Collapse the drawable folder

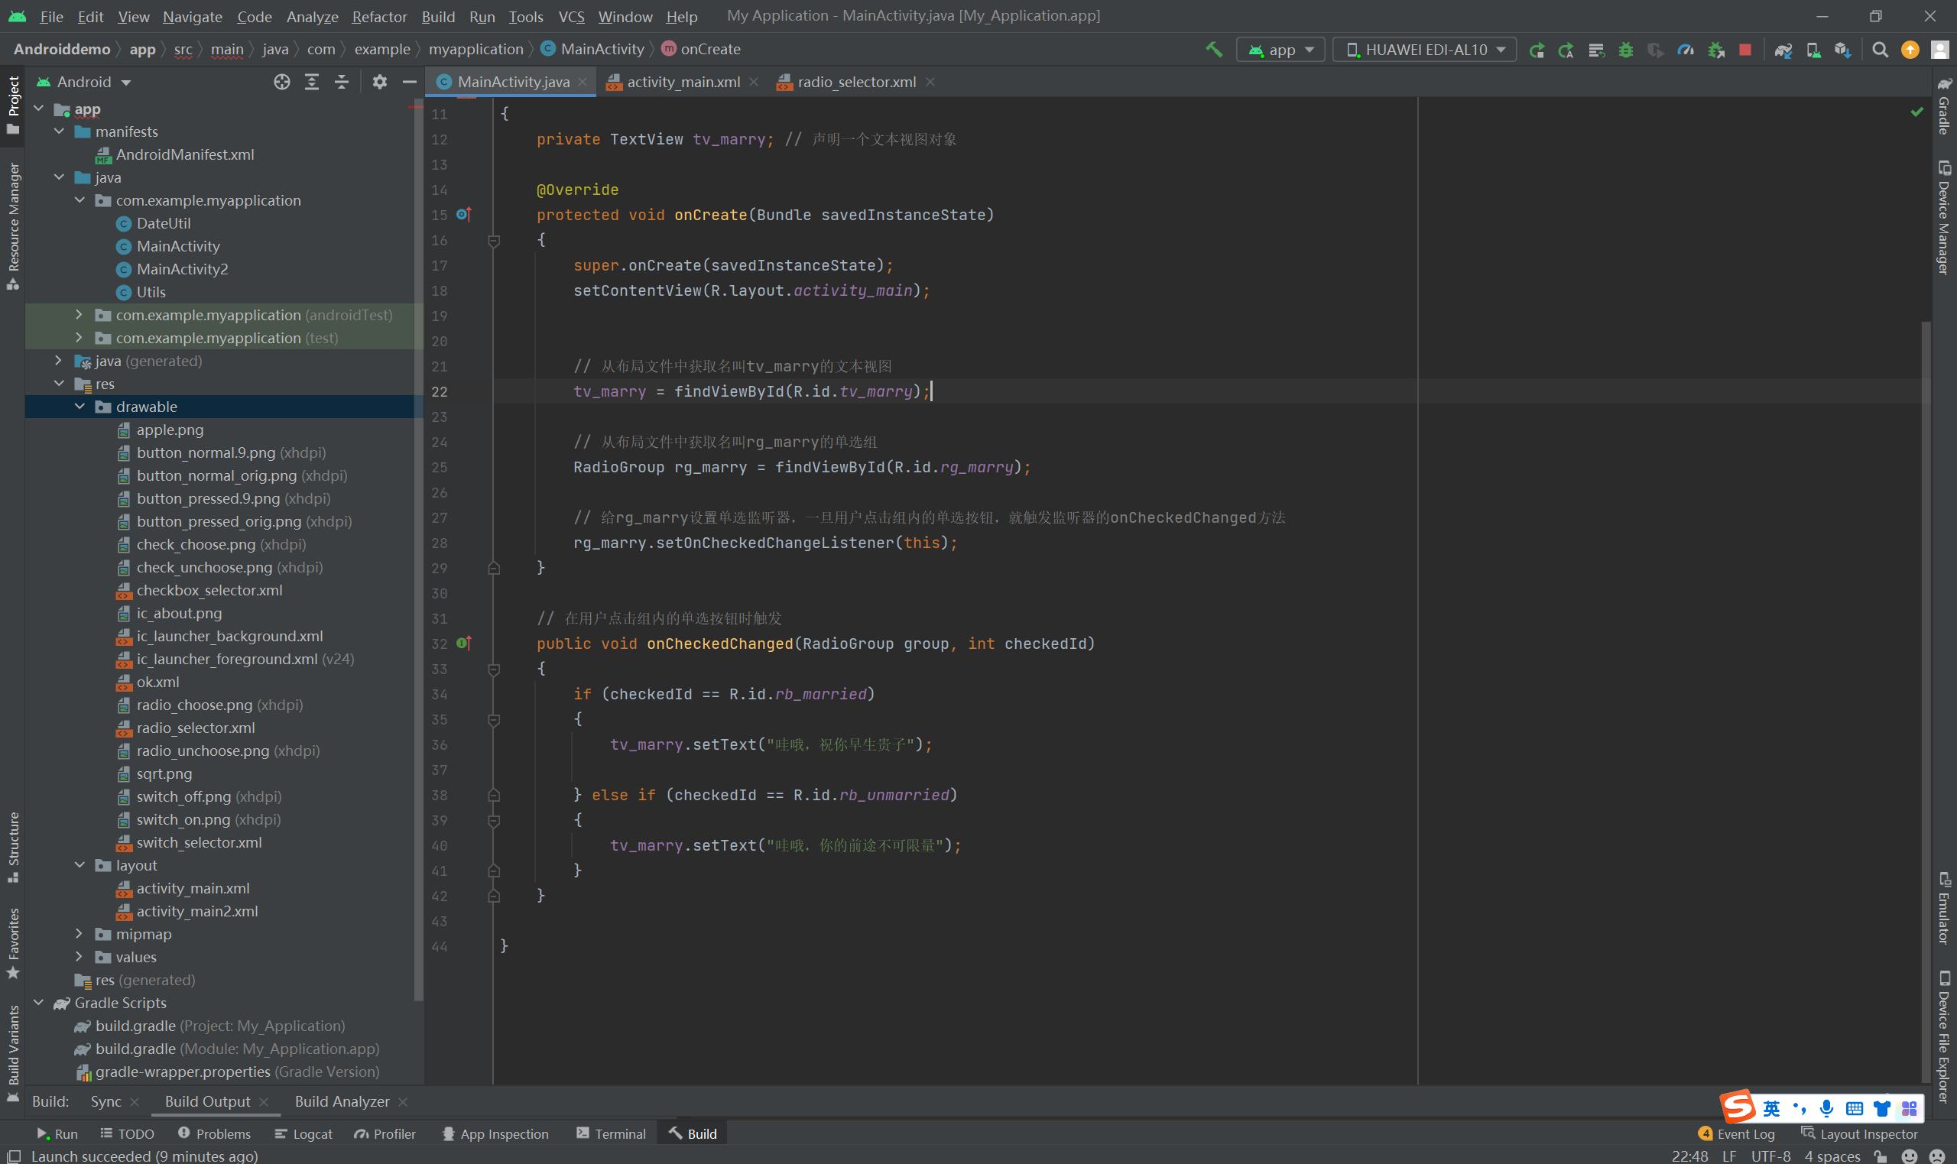(x=80, y=407)
